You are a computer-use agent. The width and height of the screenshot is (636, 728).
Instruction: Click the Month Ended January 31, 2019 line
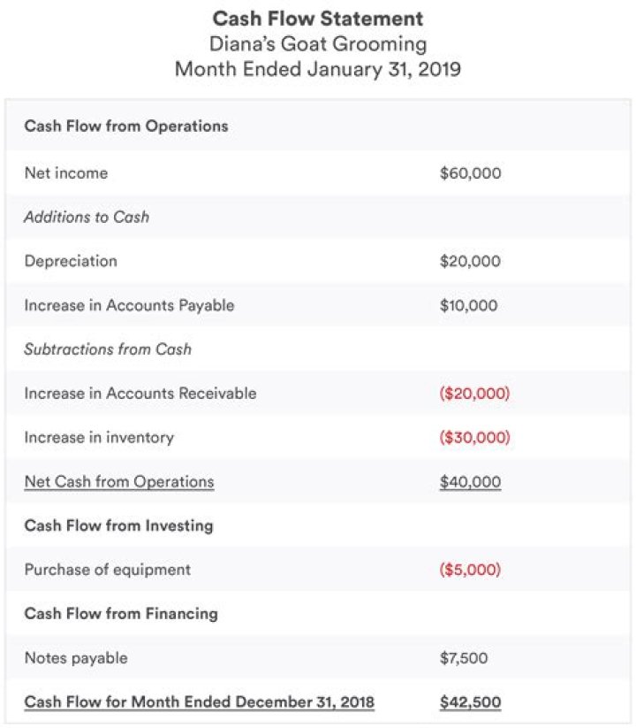(x=318, y=69)
